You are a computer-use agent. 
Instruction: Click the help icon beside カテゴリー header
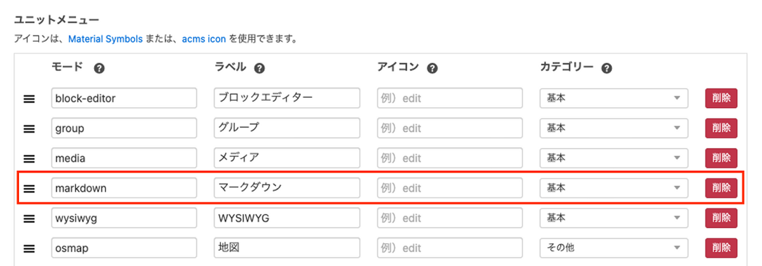coord(606,69)
